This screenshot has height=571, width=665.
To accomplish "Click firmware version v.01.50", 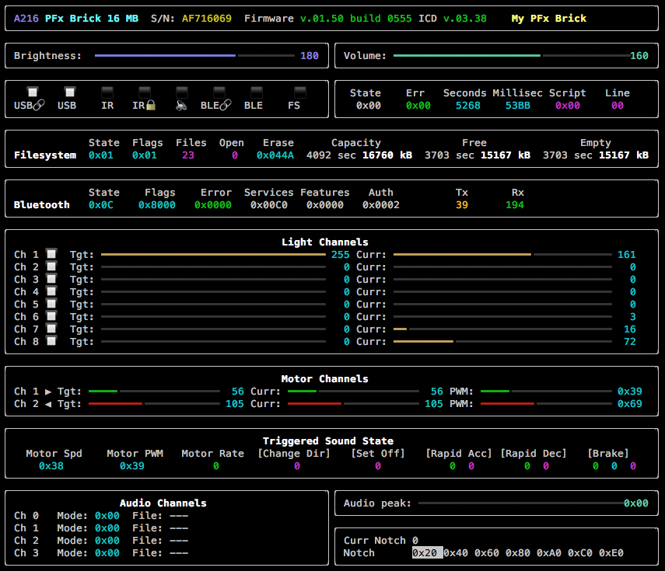I will [x=322, y=18].
